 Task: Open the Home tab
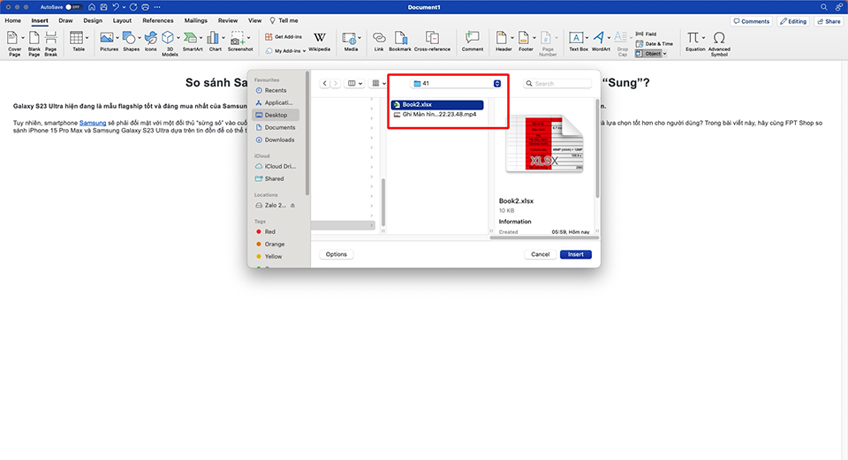pyautogui.click(x=13, y=20)
